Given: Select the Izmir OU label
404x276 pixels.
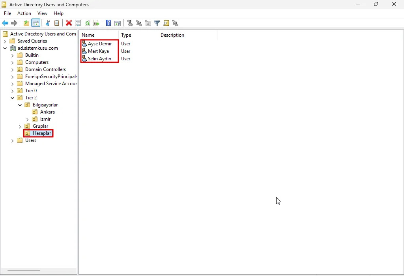Looking at the screenshot, I should [x=45, y=119].
